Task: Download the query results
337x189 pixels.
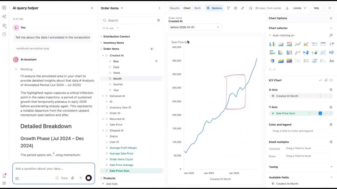Action: coord(287,8)
